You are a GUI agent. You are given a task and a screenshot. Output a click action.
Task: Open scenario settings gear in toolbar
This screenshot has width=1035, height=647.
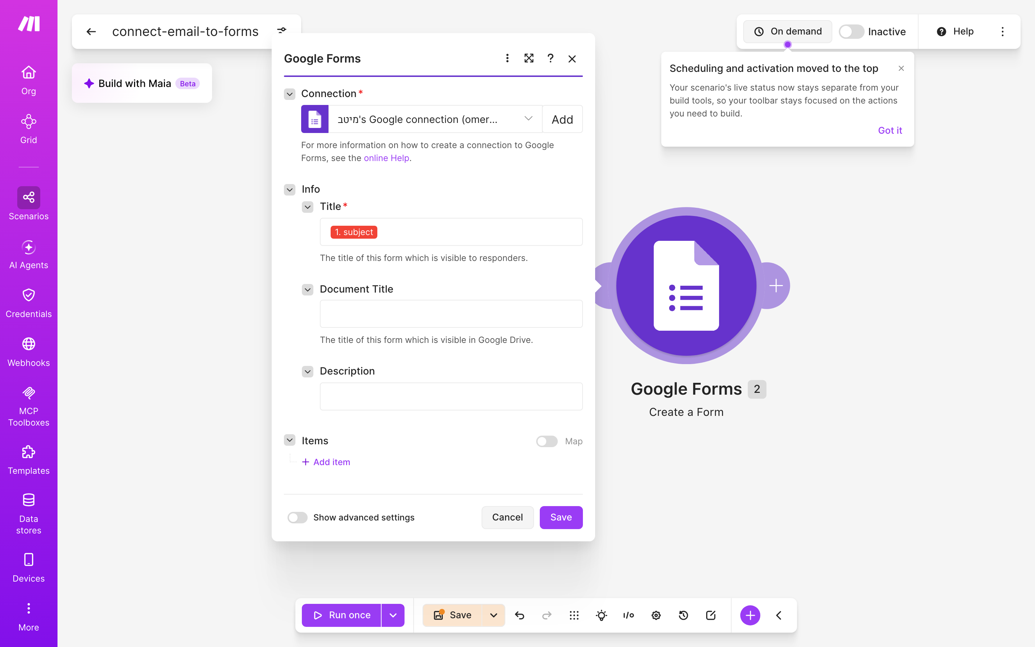tap(656, 615)
